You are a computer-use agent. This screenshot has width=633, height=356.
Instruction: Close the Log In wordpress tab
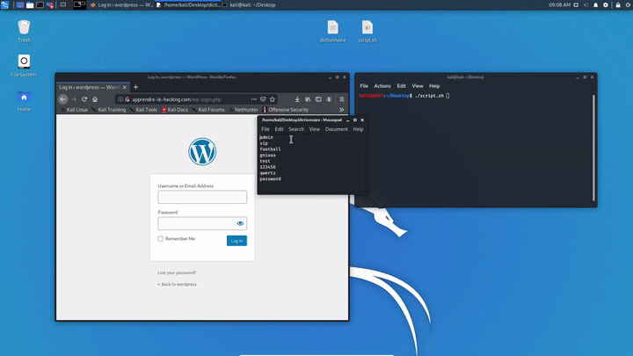[x=124, y=87]
